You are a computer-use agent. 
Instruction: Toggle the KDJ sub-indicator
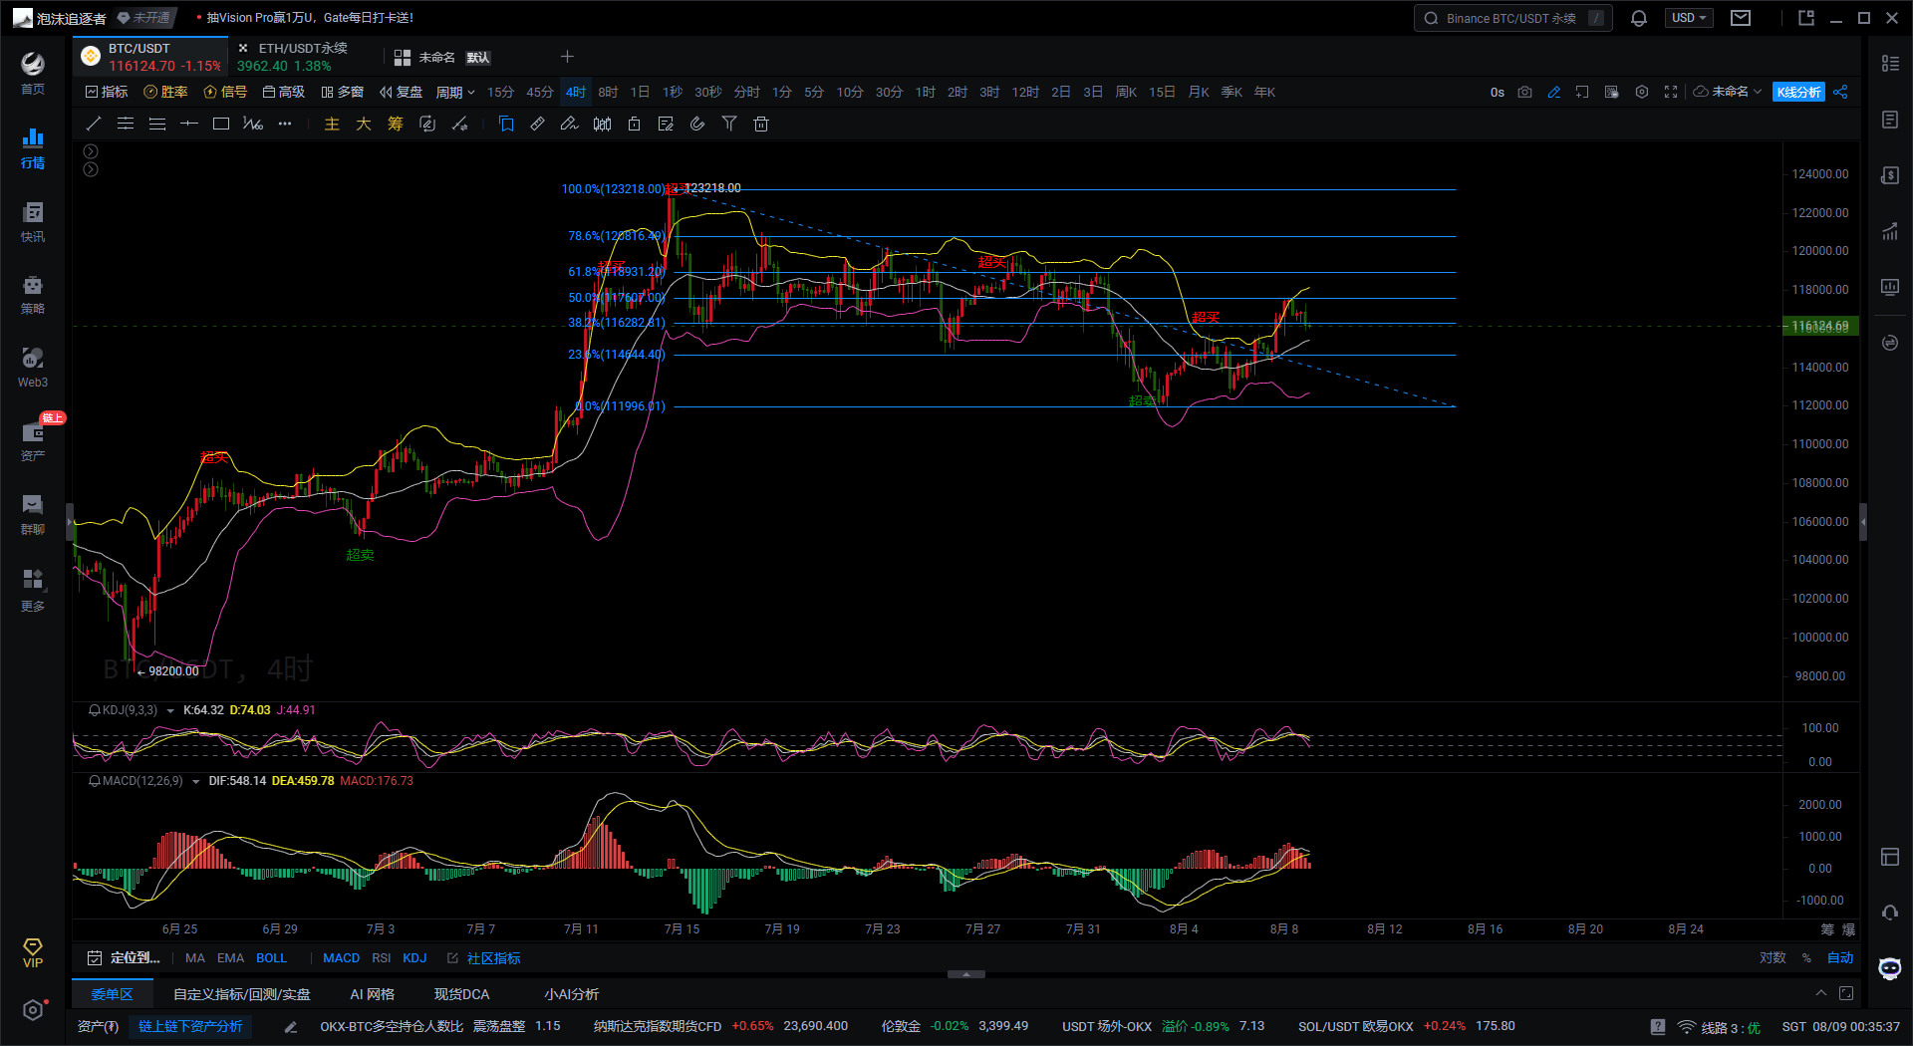tap(414, 958)
